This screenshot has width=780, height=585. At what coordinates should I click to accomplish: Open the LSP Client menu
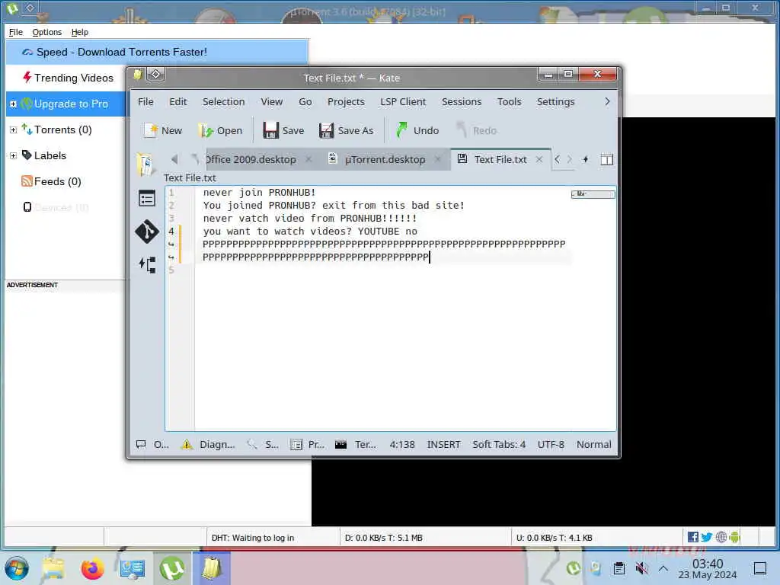pos(403,101)
